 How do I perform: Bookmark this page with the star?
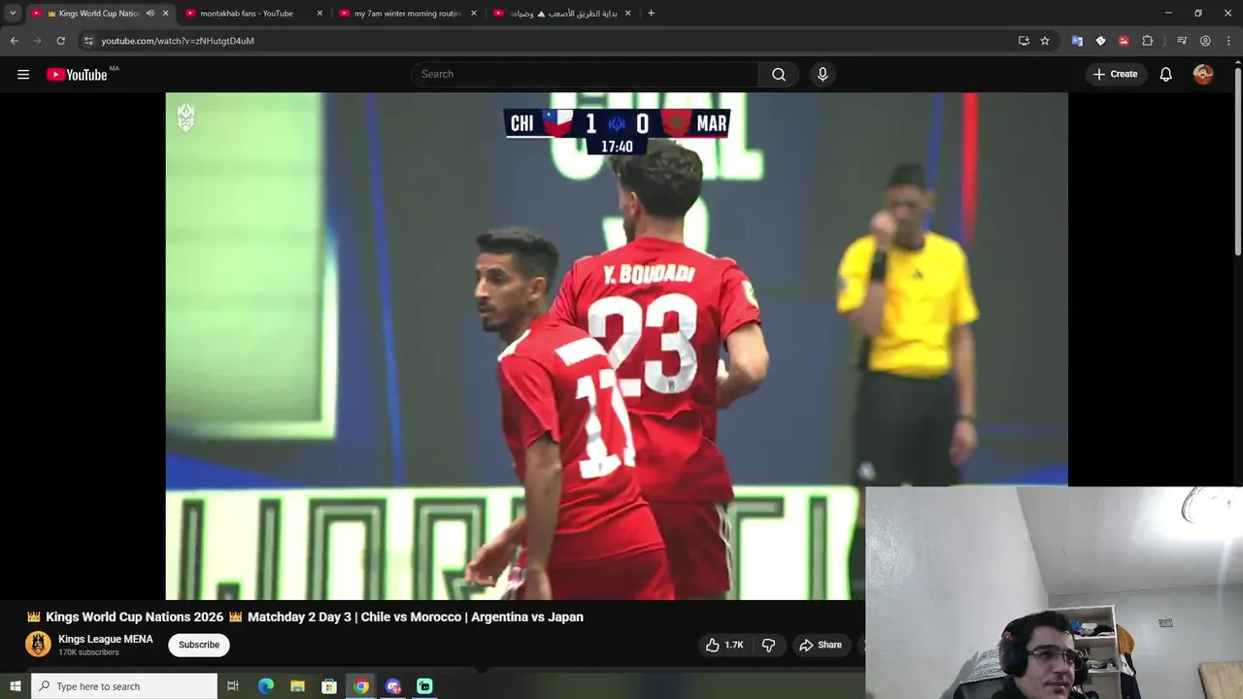tap(1045, 41)
